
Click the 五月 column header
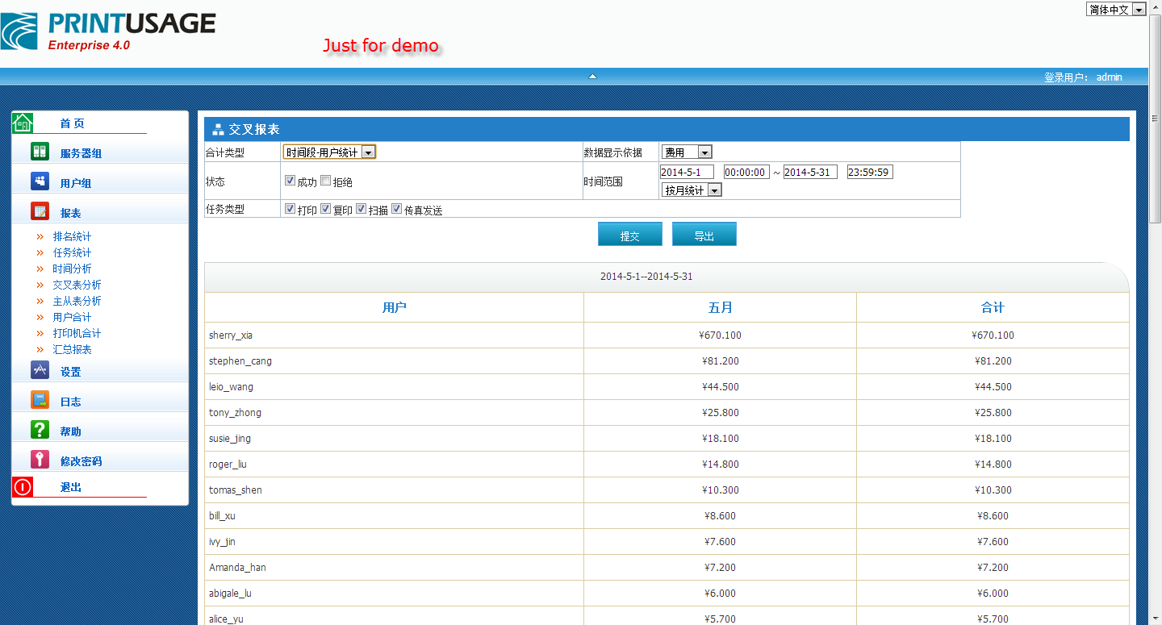point(720,307)
